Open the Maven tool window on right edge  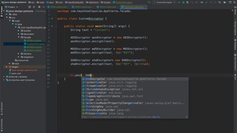(x=235, y=11)
